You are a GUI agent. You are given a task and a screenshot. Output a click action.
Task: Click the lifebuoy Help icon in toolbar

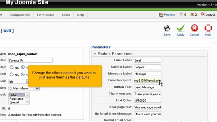pos(208,28)
